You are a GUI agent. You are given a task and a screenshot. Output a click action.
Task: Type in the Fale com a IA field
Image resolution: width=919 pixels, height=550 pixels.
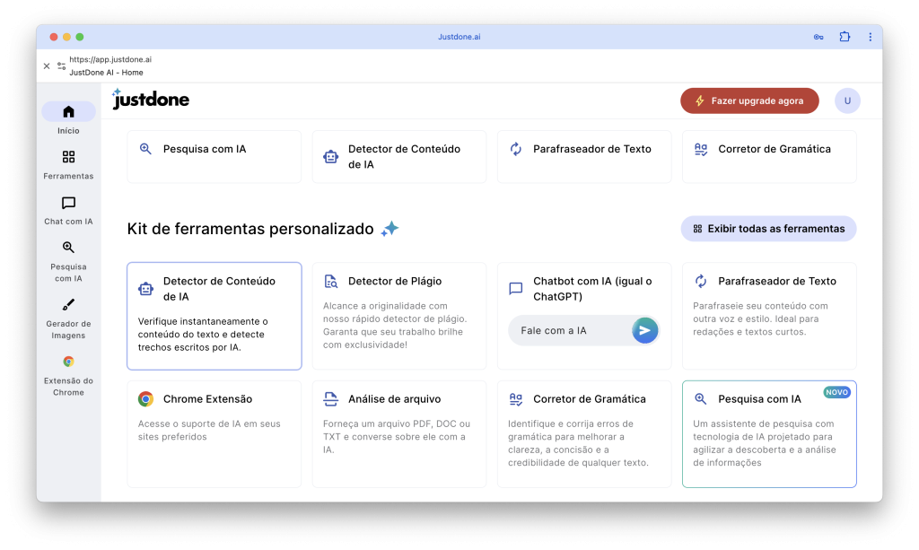point(570,331)
